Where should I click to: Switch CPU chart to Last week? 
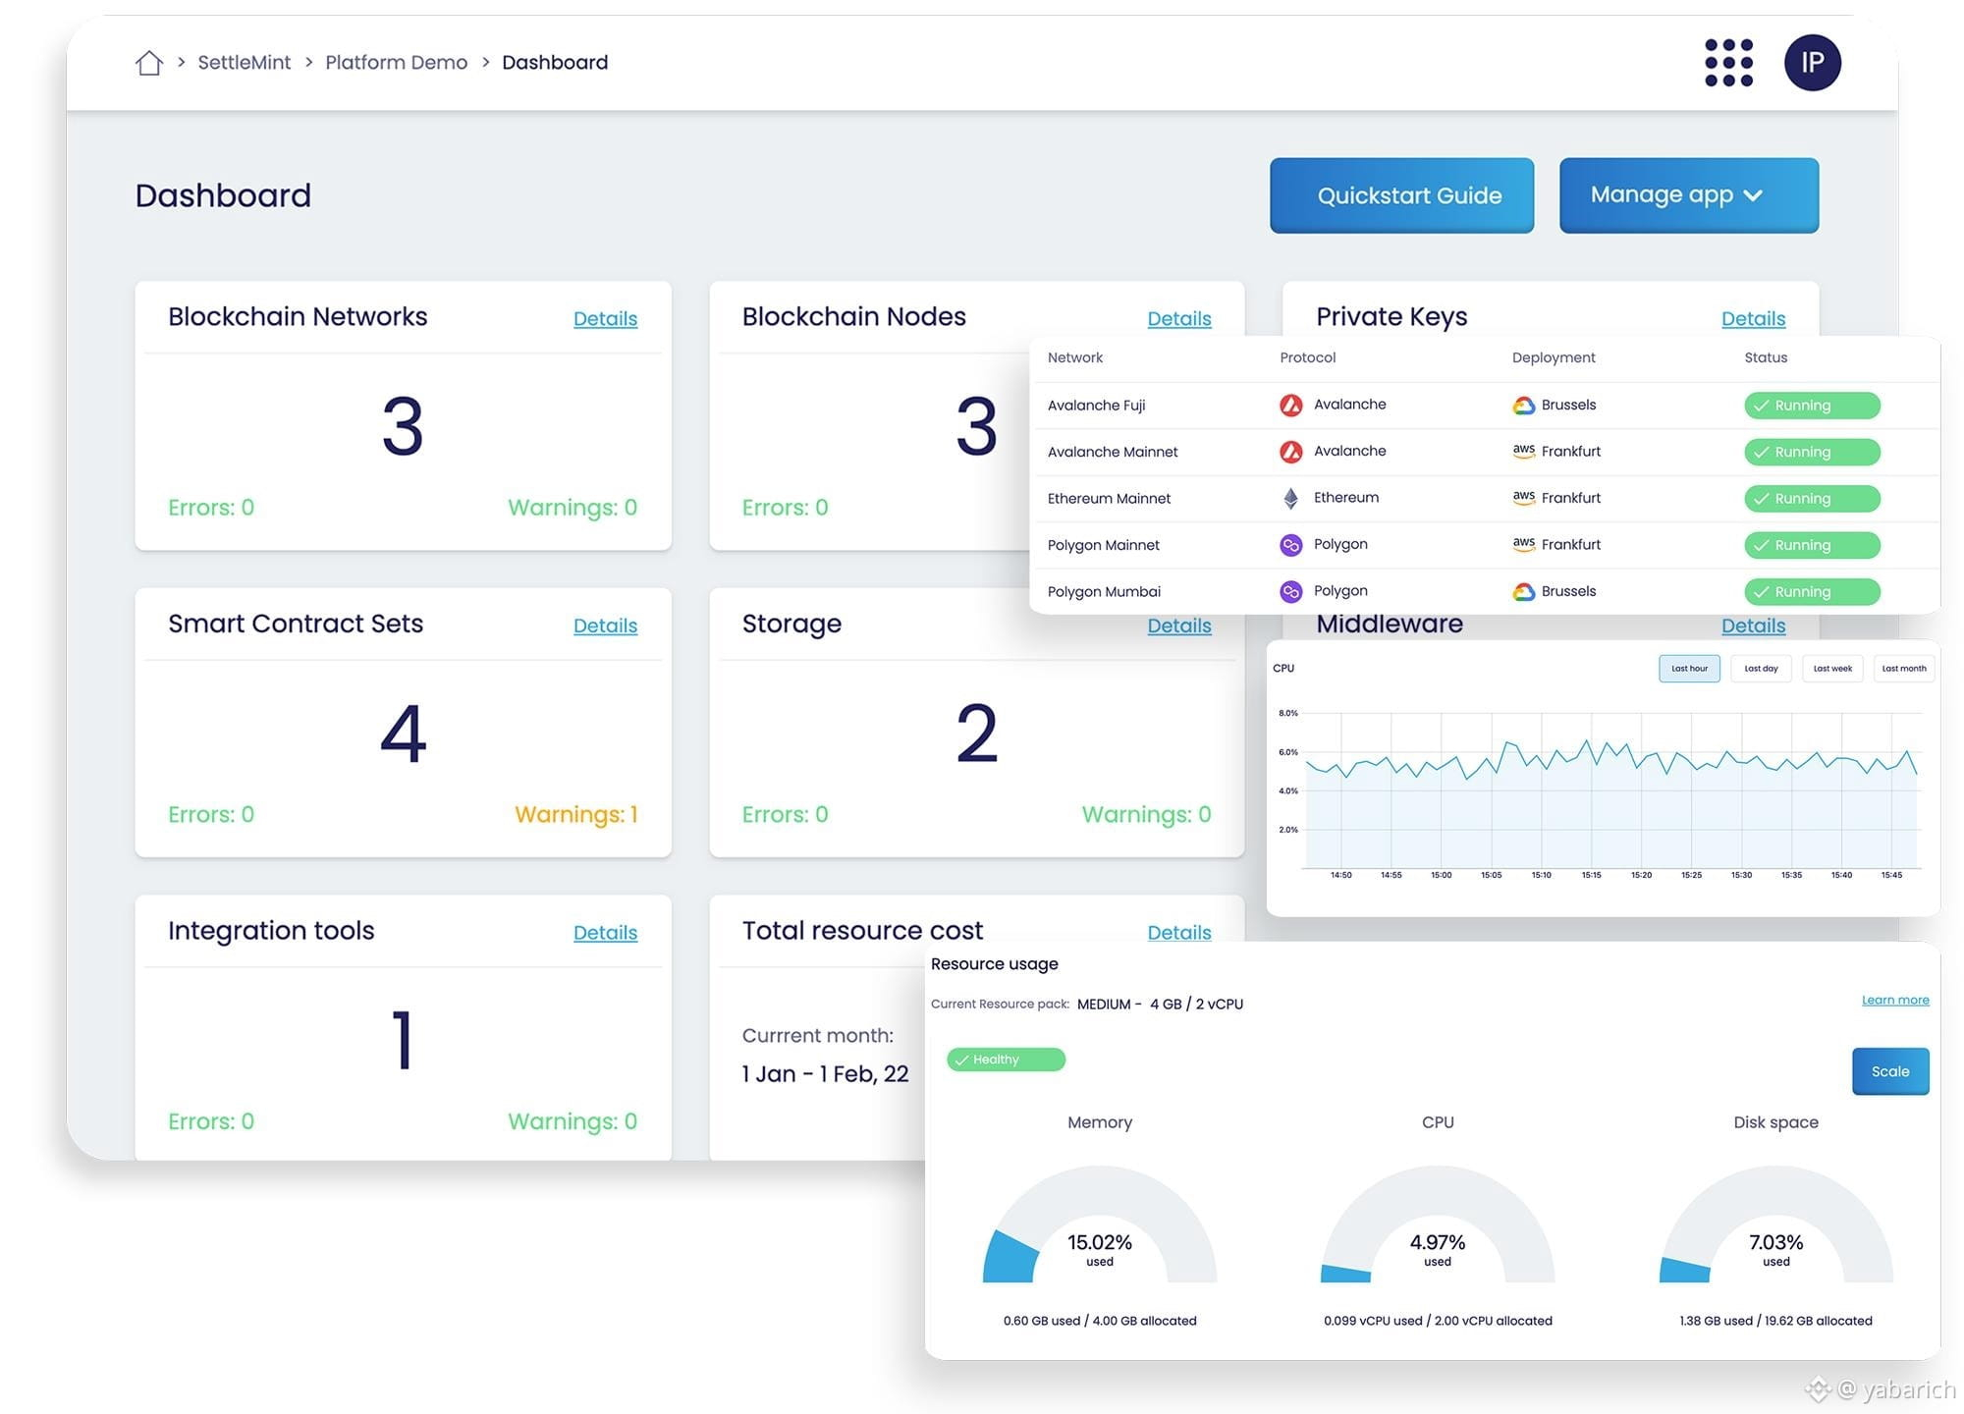pos(1832,669)
